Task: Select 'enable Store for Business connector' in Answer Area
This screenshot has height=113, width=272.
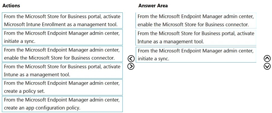Action: (x=196, y=20)
